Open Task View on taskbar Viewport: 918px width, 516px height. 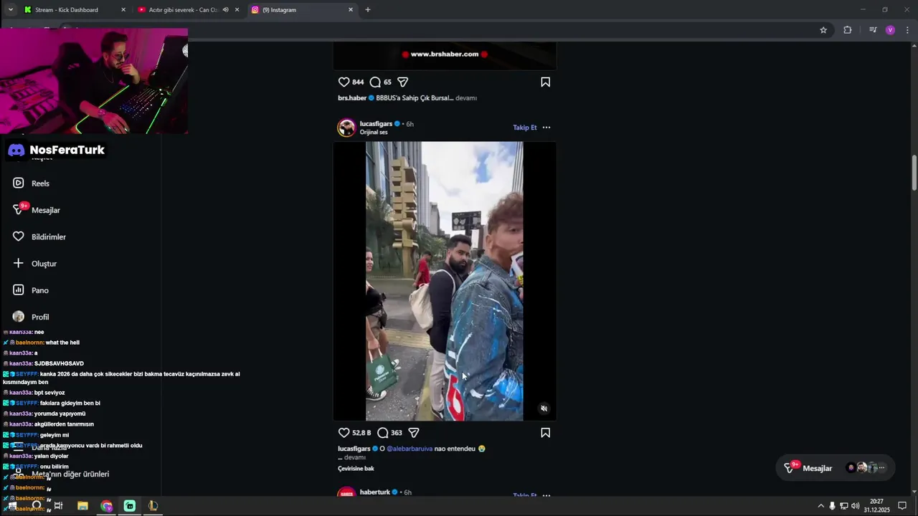pos(59,506)
